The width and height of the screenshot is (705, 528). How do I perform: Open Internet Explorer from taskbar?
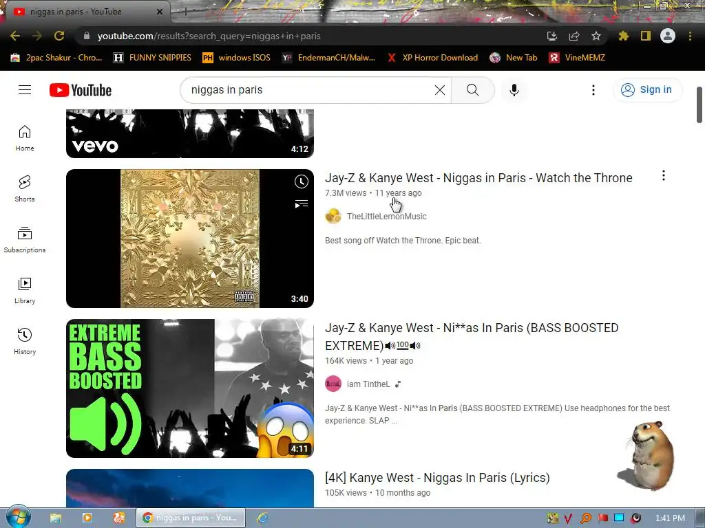click(x=262, y=518)
